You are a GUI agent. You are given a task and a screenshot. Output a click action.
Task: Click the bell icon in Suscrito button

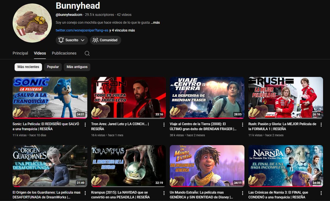tap(61, 40)
